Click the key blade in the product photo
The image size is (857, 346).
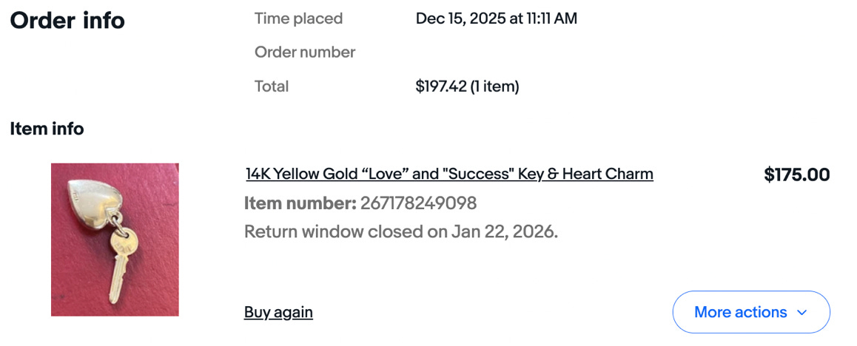pos(117,279)
